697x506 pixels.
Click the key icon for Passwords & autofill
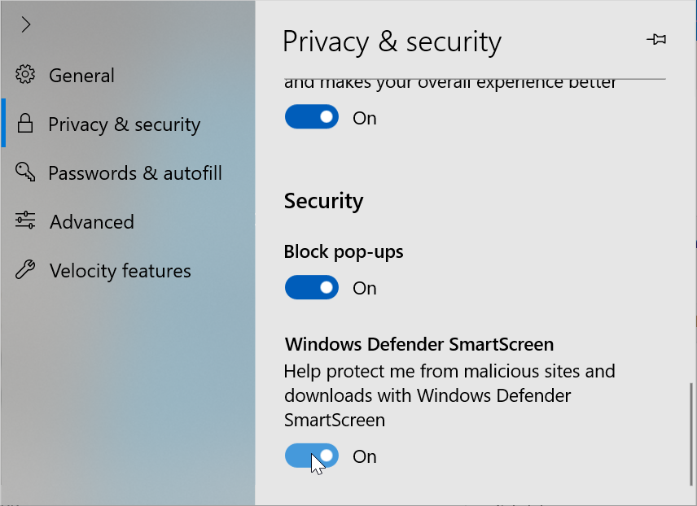tap(25, 172)
